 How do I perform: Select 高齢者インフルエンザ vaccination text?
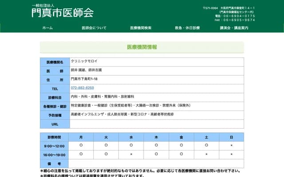(122, 114)
